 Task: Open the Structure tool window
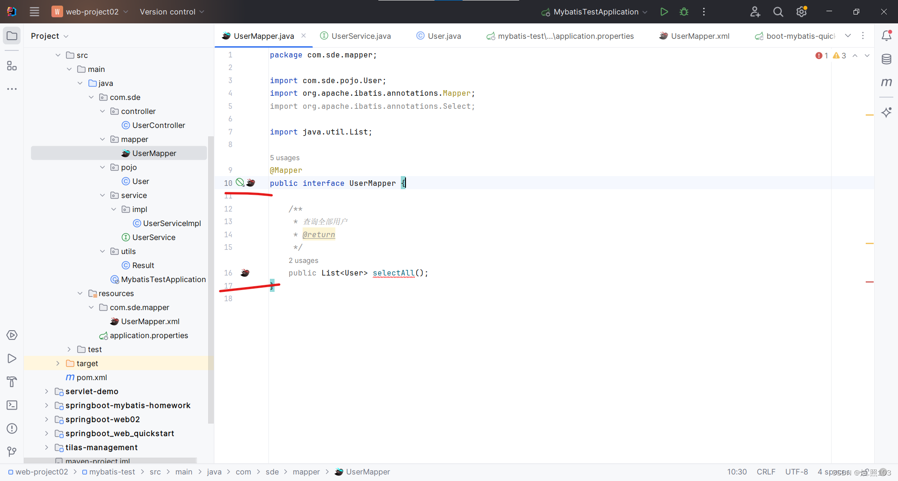pos(12,66)
